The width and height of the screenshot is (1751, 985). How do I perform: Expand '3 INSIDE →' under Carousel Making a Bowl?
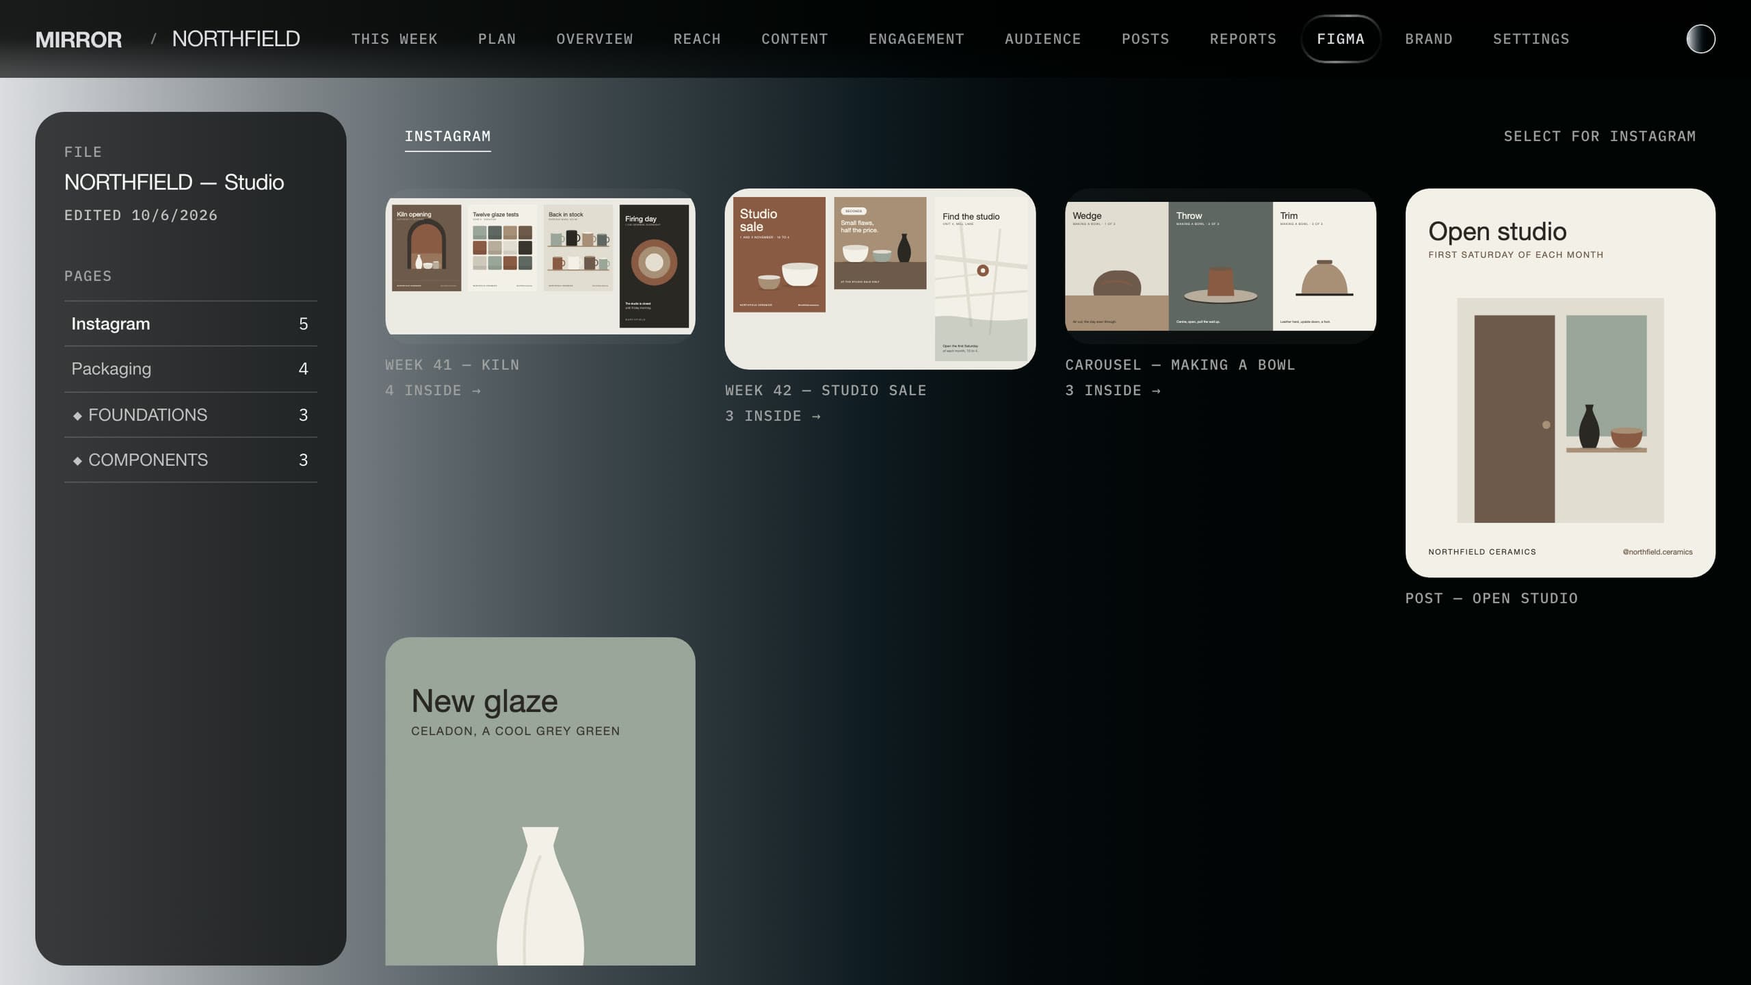click(1113, 391)
